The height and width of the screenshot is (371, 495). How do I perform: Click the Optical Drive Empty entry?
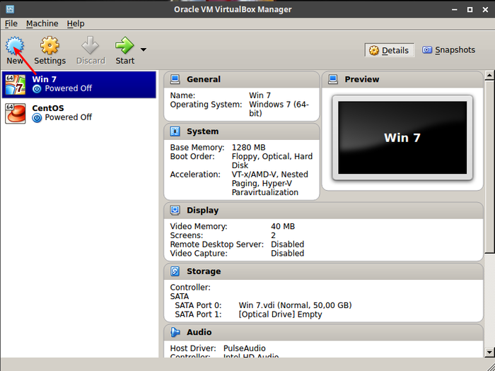tap(280, 314)
